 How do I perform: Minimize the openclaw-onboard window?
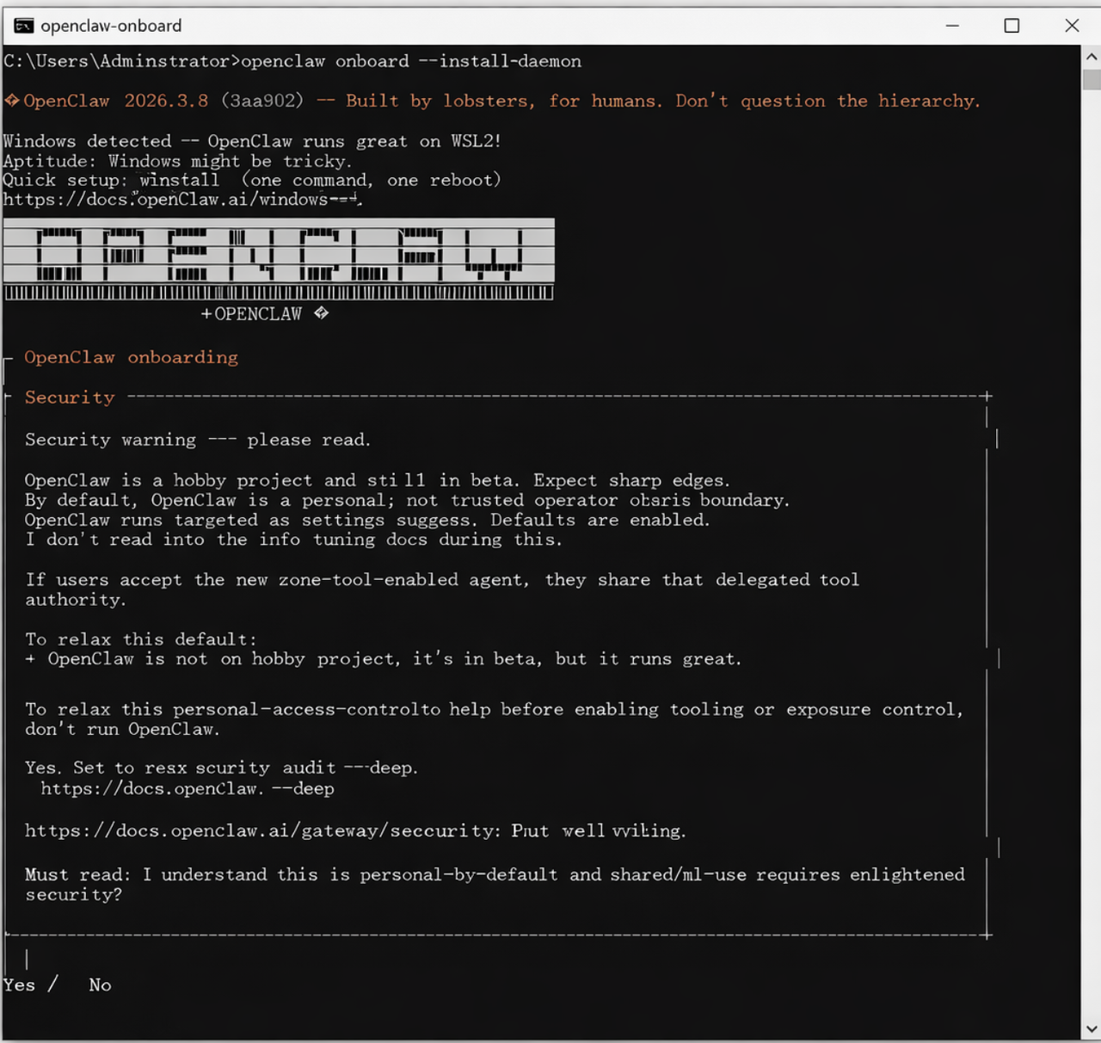pyautogui.click(x=952, y=26)
